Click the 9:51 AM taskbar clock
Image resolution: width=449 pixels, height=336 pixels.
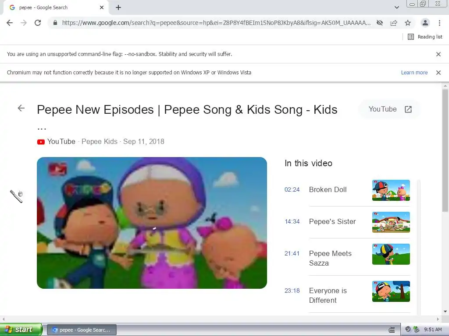[x=433, y=329]
